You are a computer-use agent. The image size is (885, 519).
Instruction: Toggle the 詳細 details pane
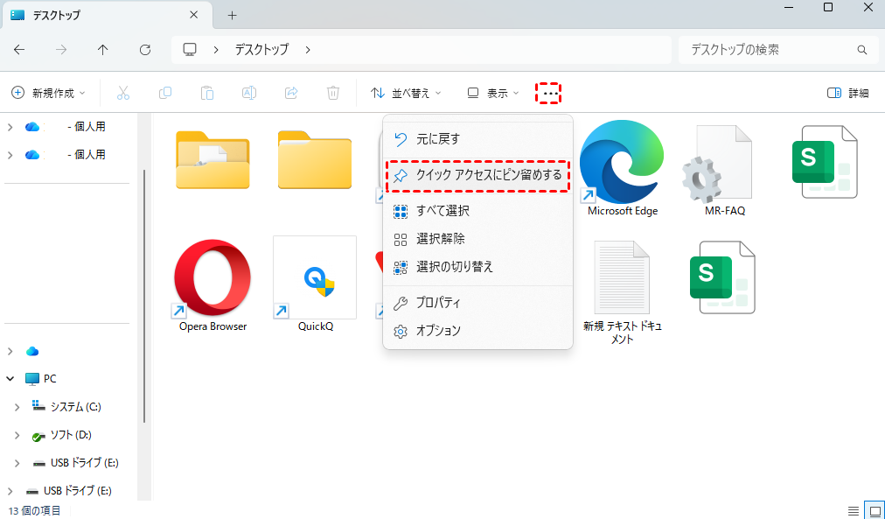(848, 93)
